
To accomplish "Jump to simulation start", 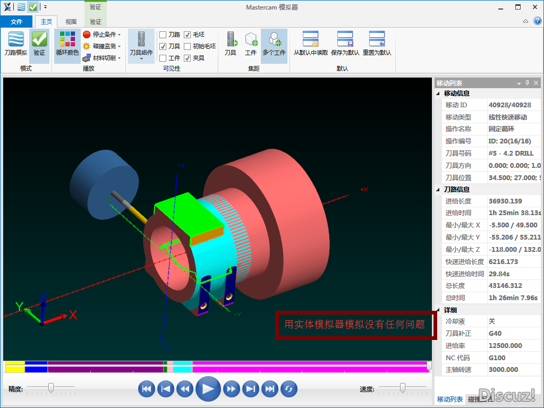I will (147, 389).
